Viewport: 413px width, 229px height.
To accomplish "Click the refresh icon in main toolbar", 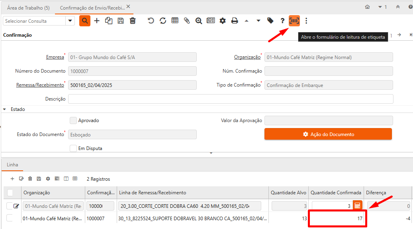I will (x=163, y=21).
